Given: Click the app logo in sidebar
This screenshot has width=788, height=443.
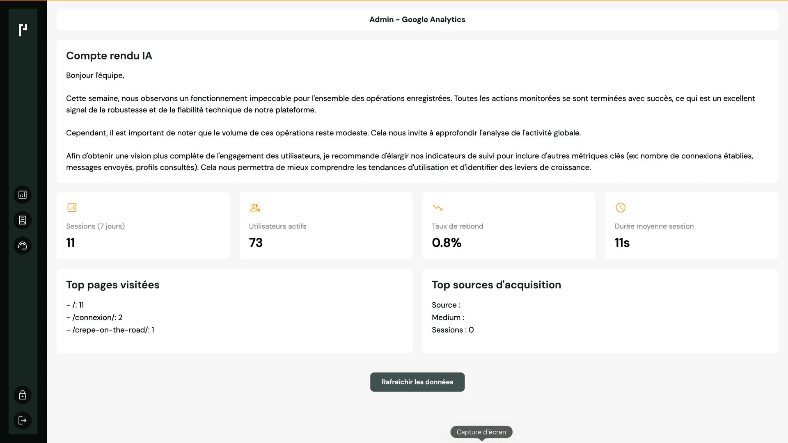Looking at the screenshot, I should [23, 30].
